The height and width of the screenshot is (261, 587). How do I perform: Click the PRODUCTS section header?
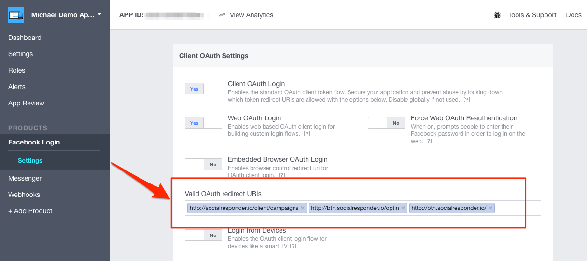pyautogui.click(x=28, y=128)
